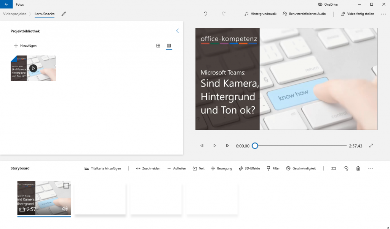Redo the last action
This screenshot has width=390, height=229.
click(x=224, y=14)
